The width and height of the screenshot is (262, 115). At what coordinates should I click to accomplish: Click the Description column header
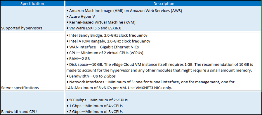tap(164, 3)
